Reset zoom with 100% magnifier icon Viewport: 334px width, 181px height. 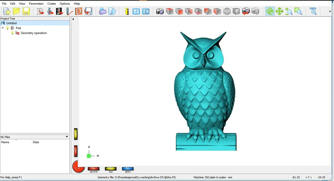coord(313,11)
